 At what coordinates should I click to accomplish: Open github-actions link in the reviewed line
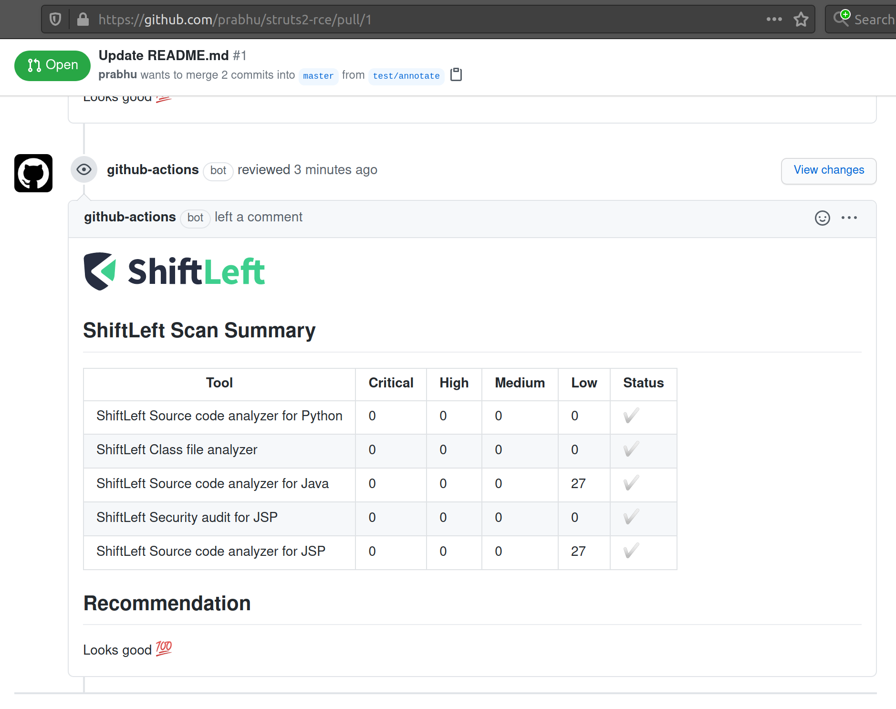[x=153, y=170]
